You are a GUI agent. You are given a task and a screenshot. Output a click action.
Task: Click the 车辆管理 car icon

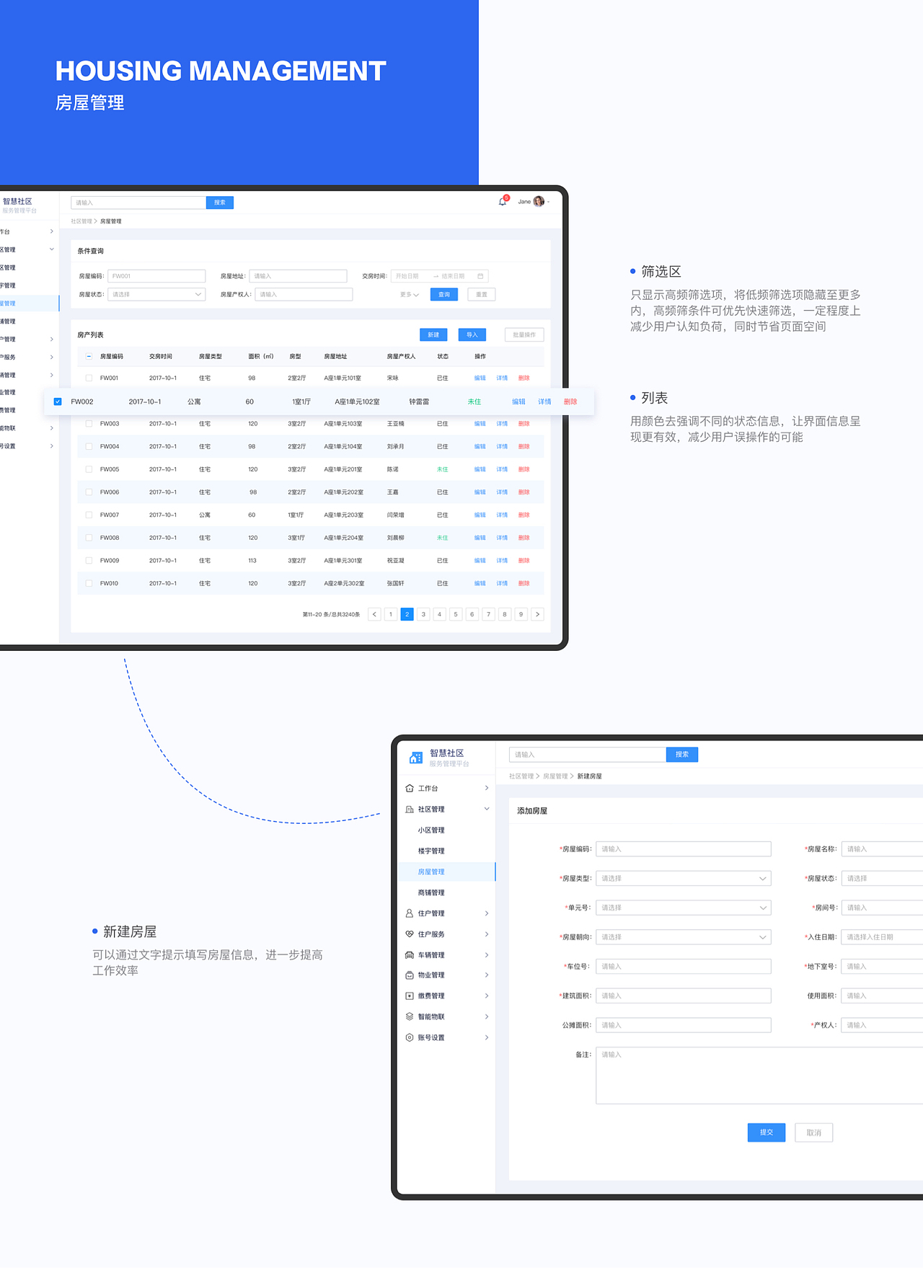[410, 955]
